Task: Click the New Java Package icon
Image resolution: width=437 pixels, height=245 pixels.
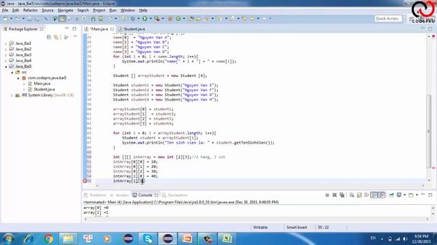Action: (x=170, y=18)
